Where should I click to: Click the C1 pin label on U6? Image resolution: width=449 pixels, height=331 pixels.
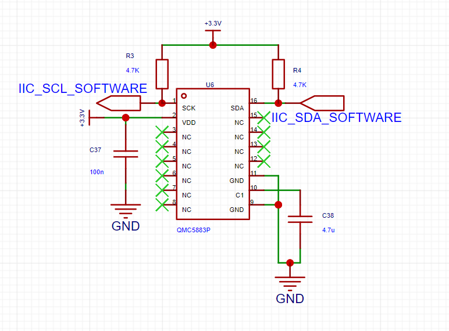click(x=240, y=195)
